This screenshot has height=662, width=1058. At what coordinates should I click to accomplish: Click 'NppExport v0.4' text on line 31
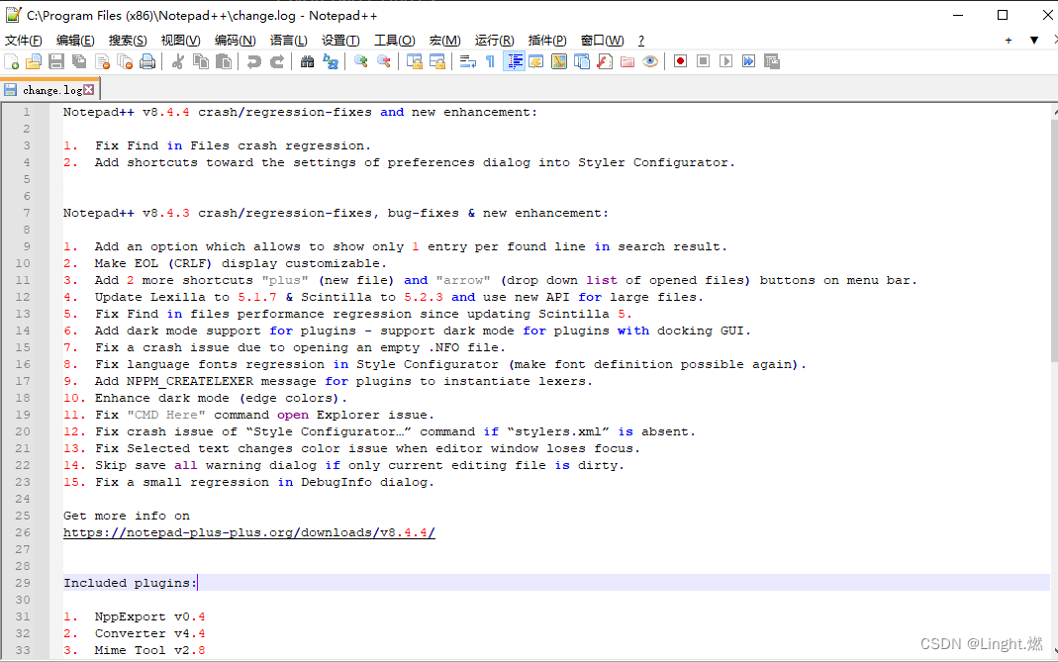149,616
